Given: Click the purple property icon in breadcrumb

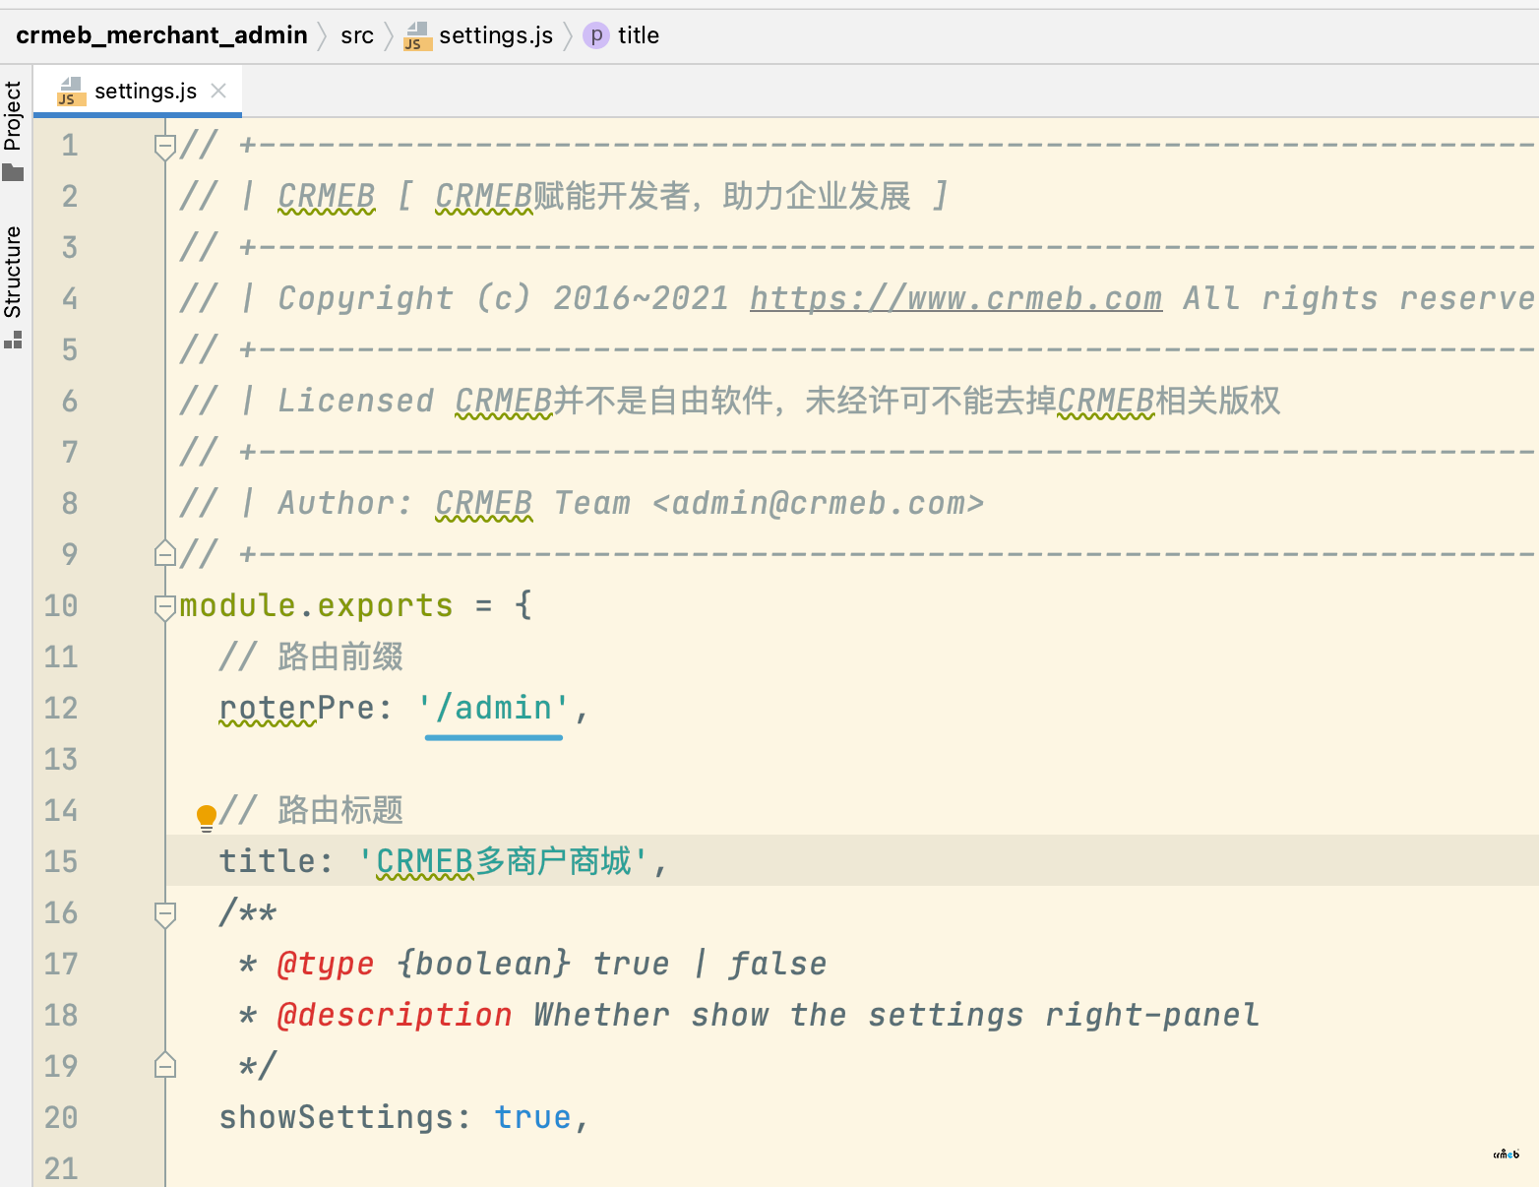Looking at the screenshot, I should (x=595, y=35).
